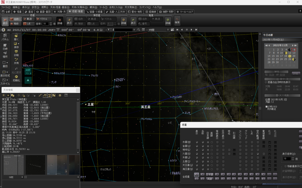Click the dwarf planet 表示 button
The width and height of the screenshot is (302, 188).
69,21
